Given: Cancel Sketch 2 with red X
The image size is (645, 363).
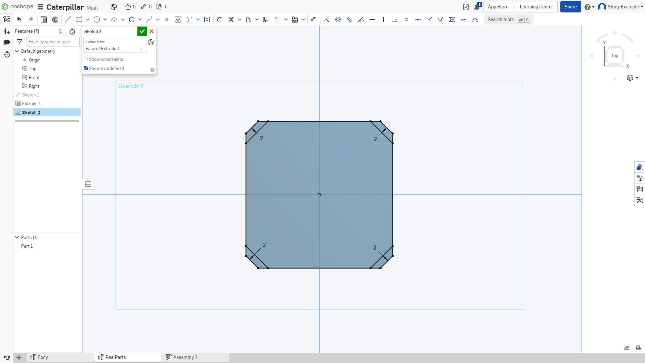Looking at the screenshot, I should [x=152, y=31].
